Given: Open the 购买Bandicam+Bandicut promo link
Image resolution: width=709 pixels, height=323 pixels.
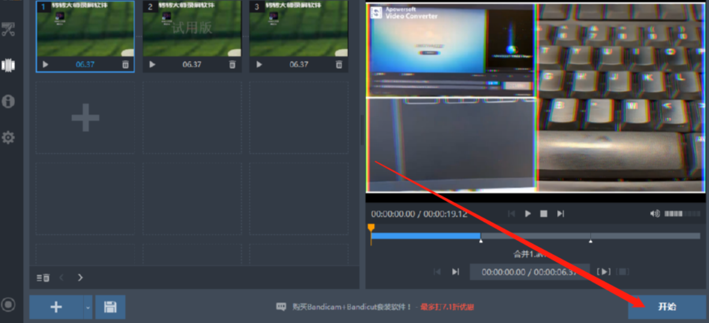Looking at the screenshot, I should (x=352, y=307).
